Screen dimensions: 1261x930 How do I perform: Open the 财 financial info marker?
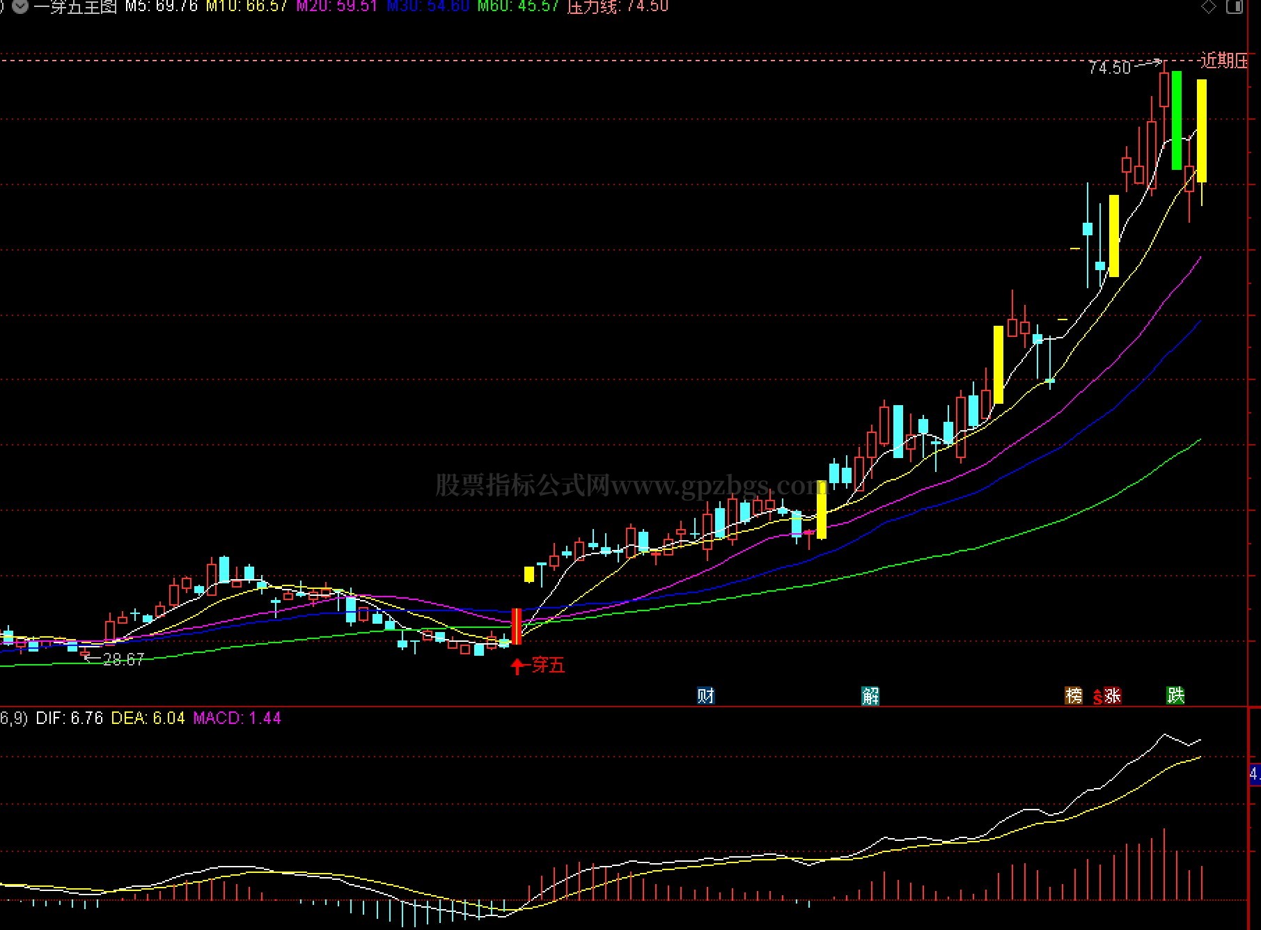705,695
